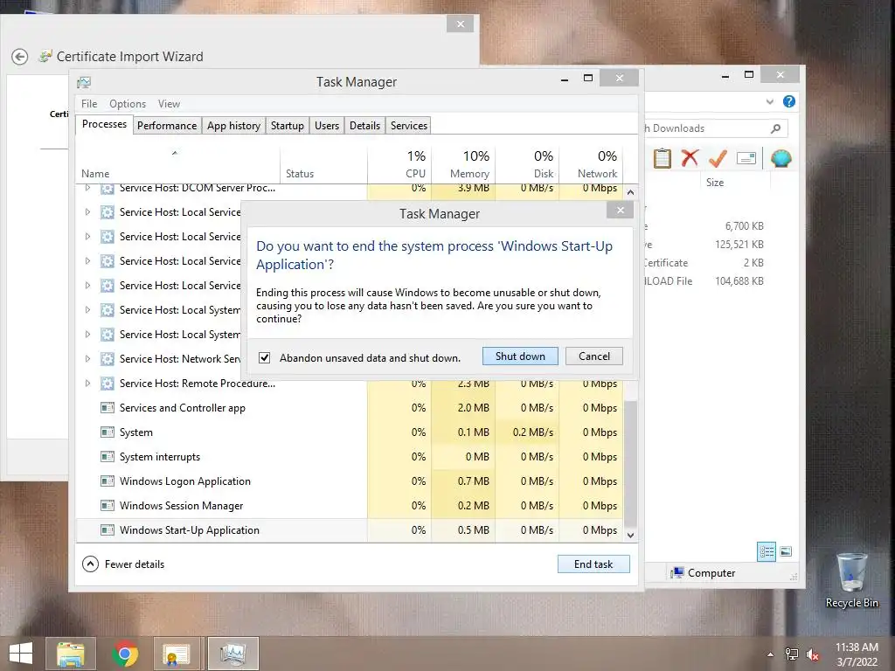The width and height of the screenshot is (895, 671).
Task: Click the System process icon
Action: 107,432
